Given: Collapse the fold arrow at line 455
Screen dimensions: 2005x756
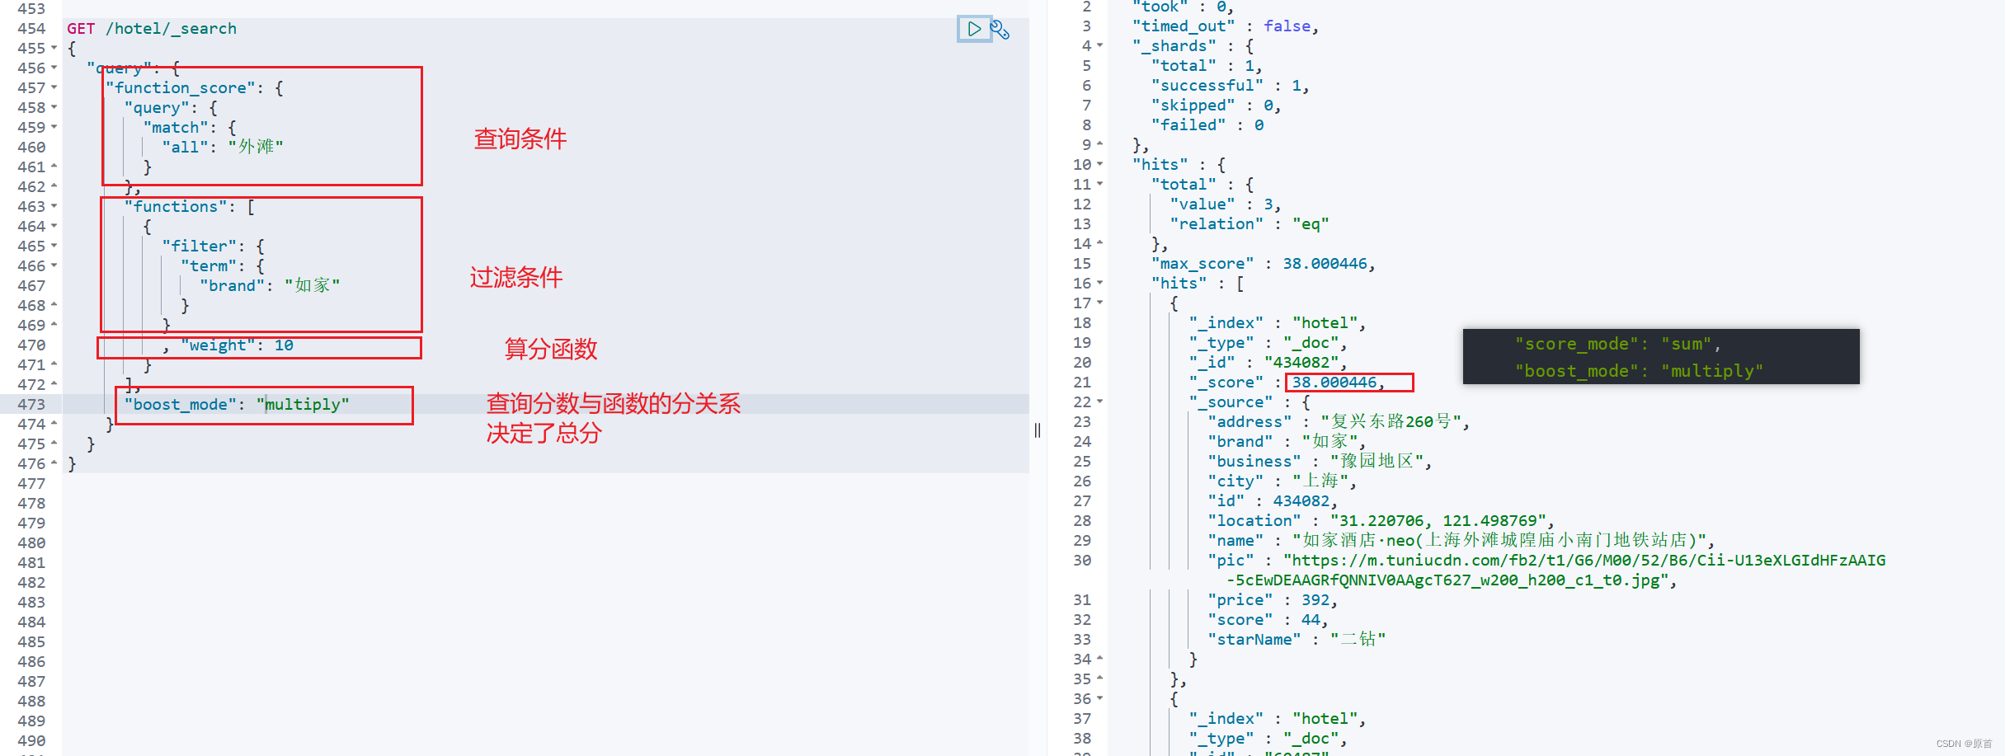Looking at the screenshot, I should [x=54, y=48].
